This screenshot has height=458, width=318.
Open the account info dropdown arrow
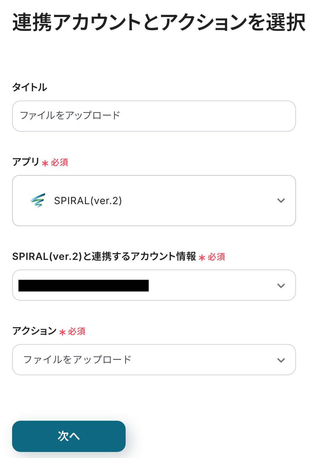point(281,285)
